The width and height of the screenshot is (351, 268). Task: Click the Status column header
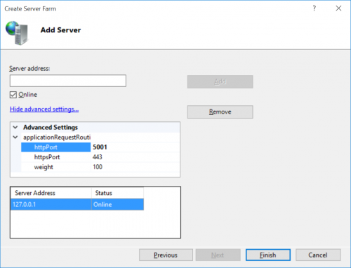pos(117,193)
